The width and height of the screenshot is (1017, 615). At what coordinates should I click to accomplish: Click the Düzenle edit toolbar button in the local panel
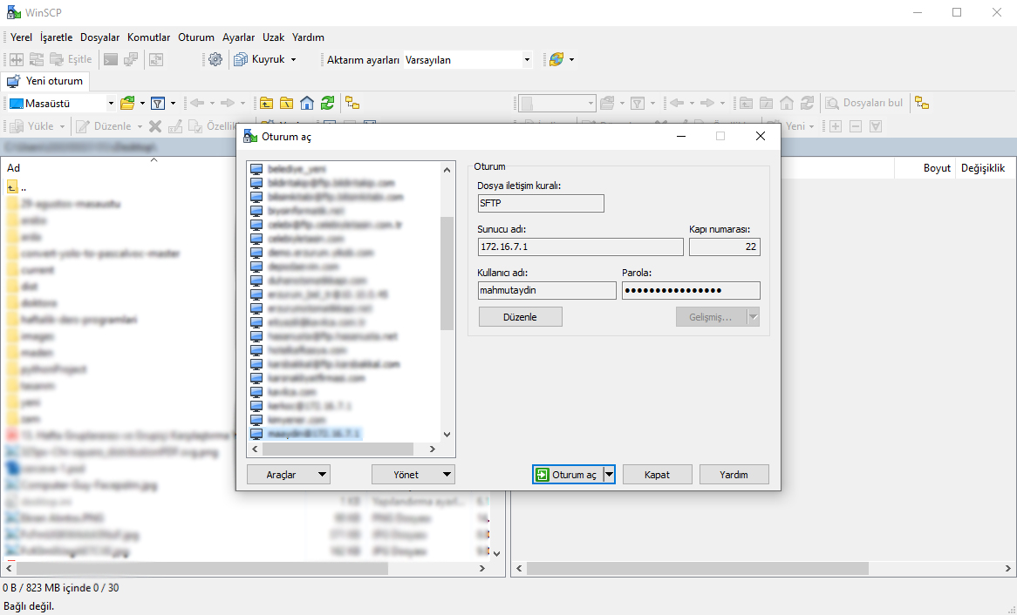[x=104, y=126]
